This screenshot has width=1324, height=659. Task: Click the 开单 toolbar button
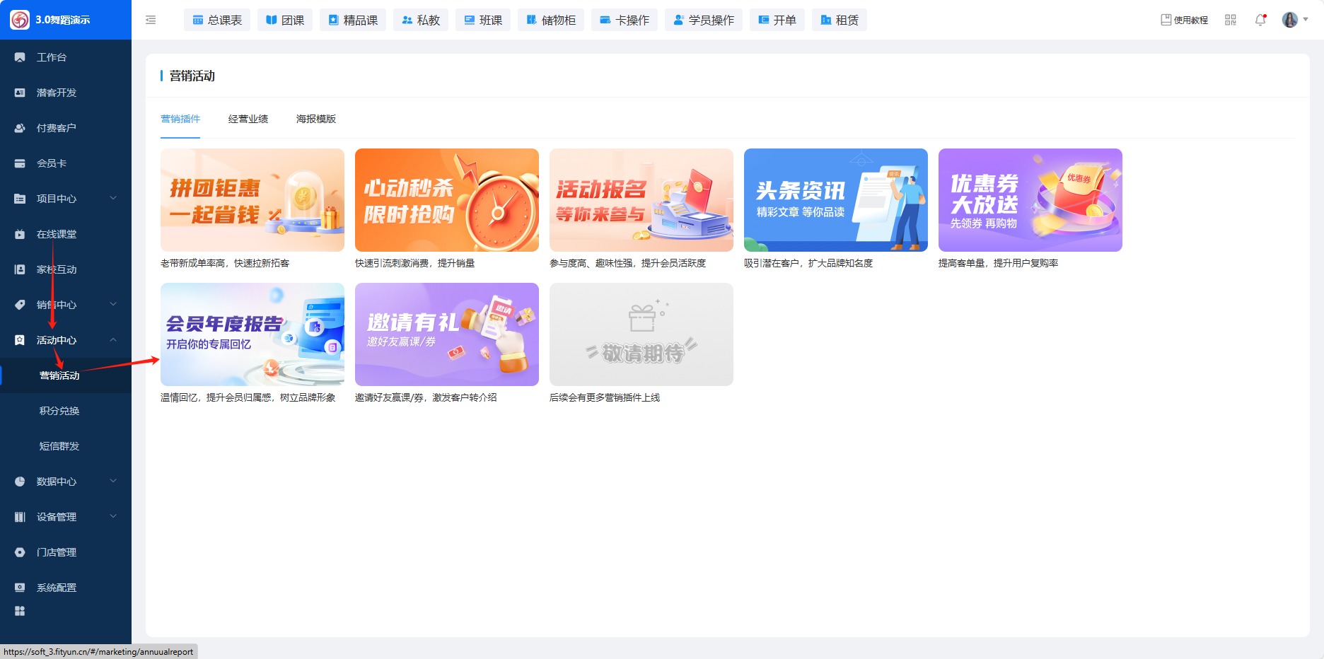click(777, 20)
